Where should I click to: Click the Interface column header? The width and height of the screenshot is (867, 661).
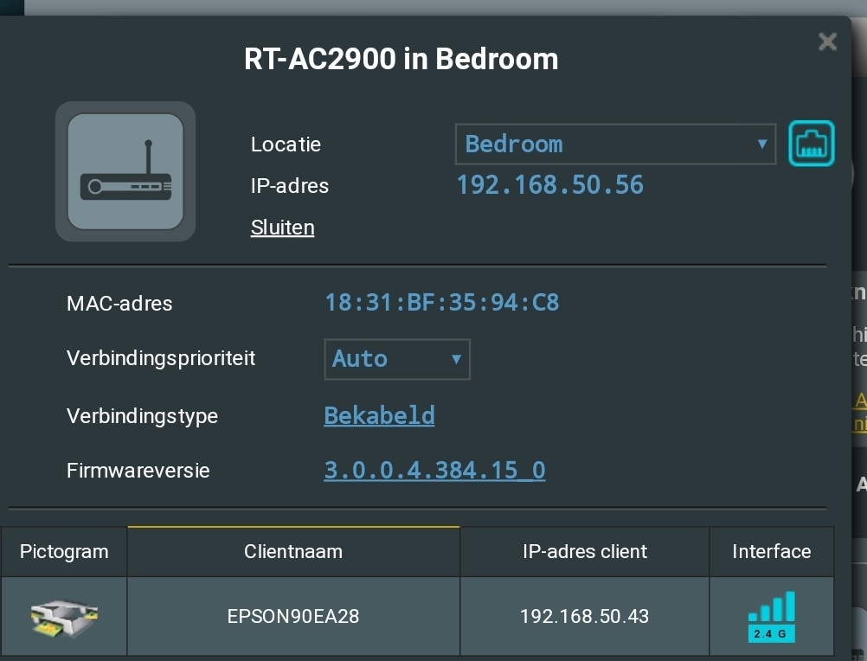click(x=771, y=551)
